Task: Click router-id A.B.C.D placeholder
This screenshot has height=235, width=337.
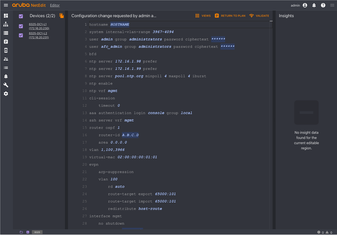Action: (x=131, y=135)
